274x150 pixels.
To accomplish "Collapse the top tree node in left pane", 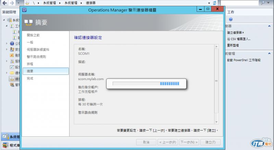I will coord(4,20).
